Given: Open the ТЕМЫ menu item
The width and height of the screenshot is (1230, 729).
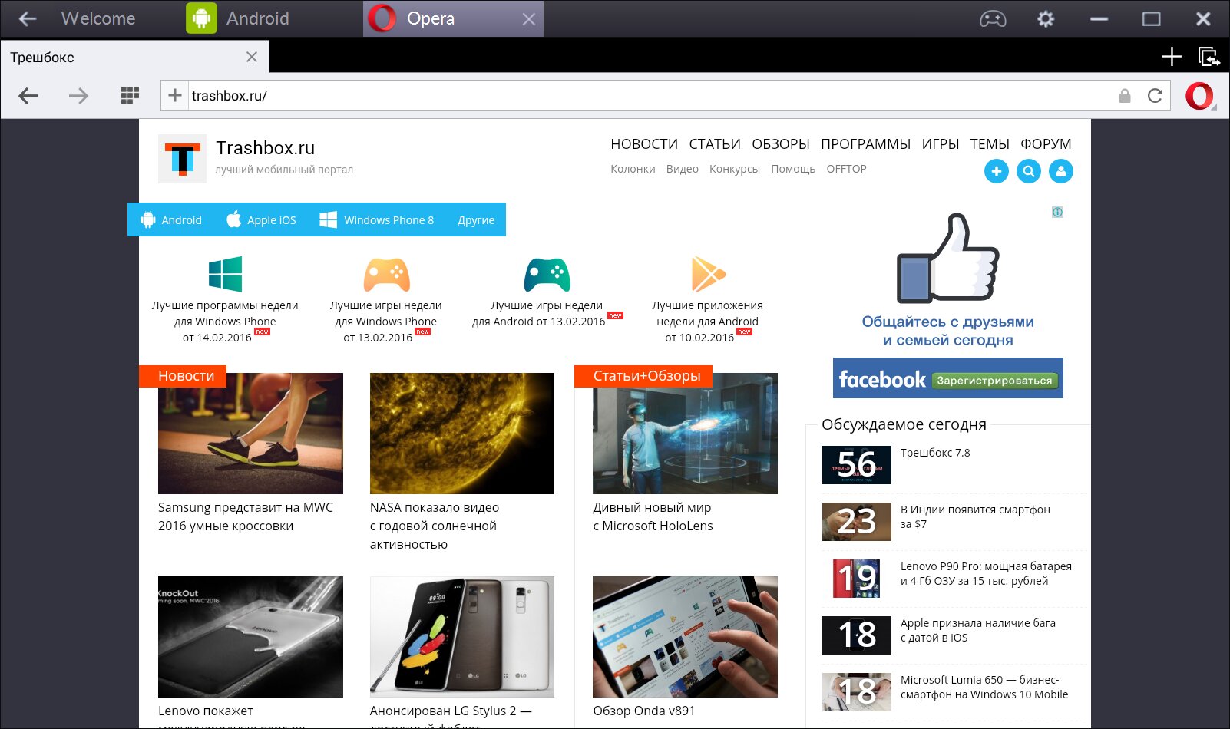Looking at the screenshot, I should click(990, 144).
